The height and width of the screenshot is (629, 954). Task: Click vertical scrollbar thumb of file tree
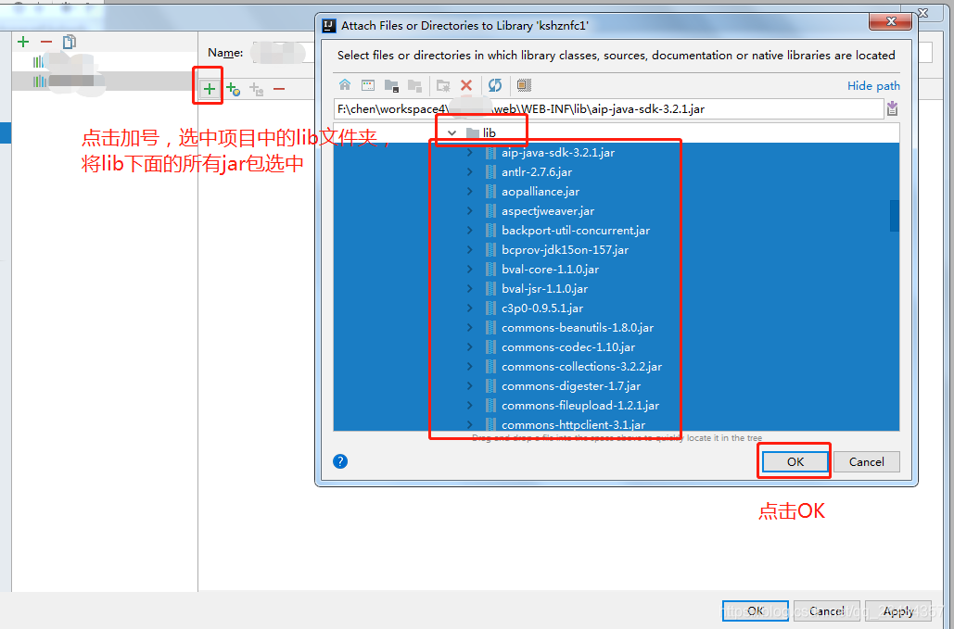[895, 216]
